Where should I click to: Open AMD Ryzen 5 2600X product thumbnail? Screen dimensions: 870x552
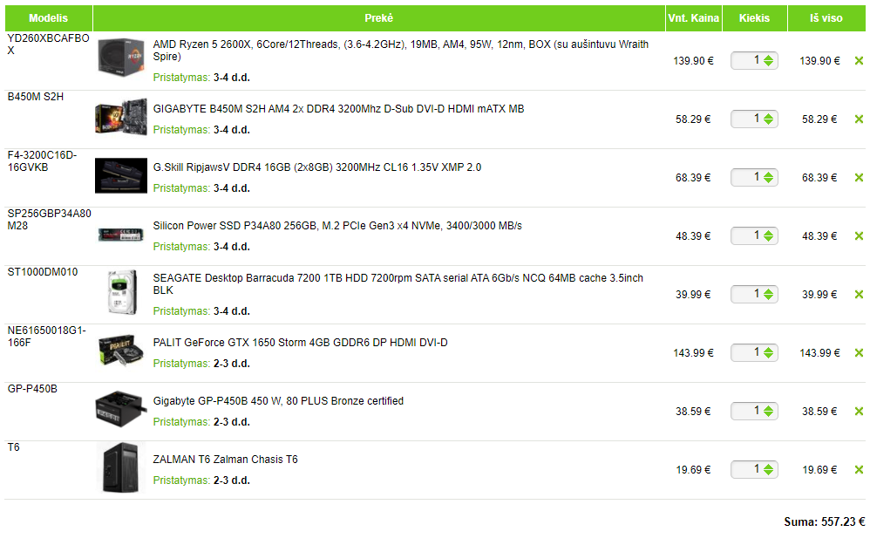(x=121, y=58)
